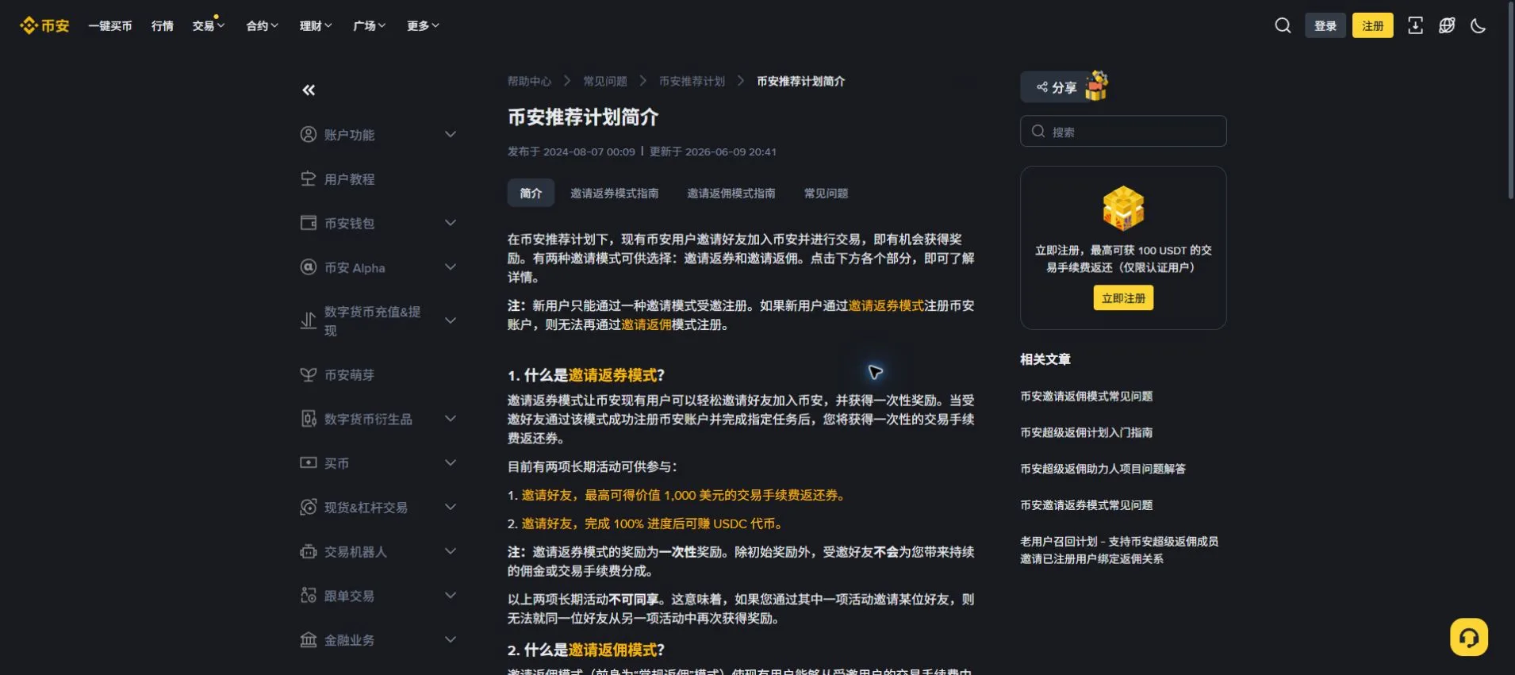Open the 币安推荐计划 breadcrumb link
This screenshot has height=675, width=1515.
click(x=692, y=81)
